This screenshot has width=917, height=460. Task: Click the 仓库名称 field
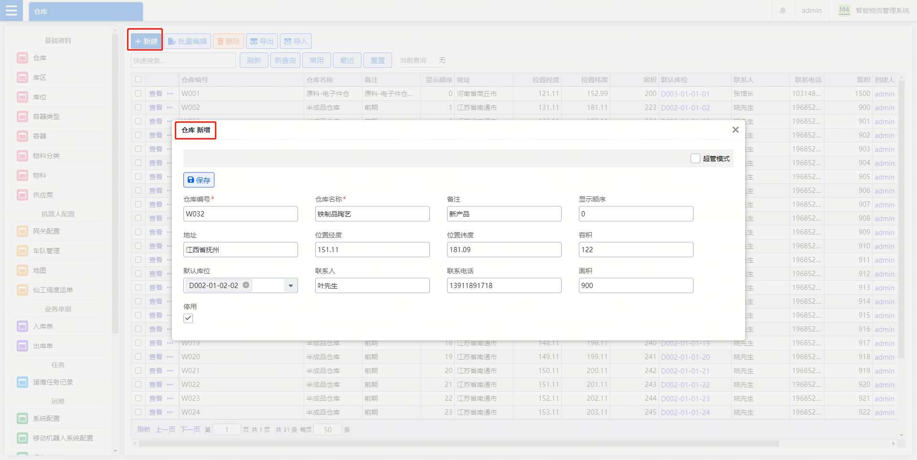click(373, 214)
